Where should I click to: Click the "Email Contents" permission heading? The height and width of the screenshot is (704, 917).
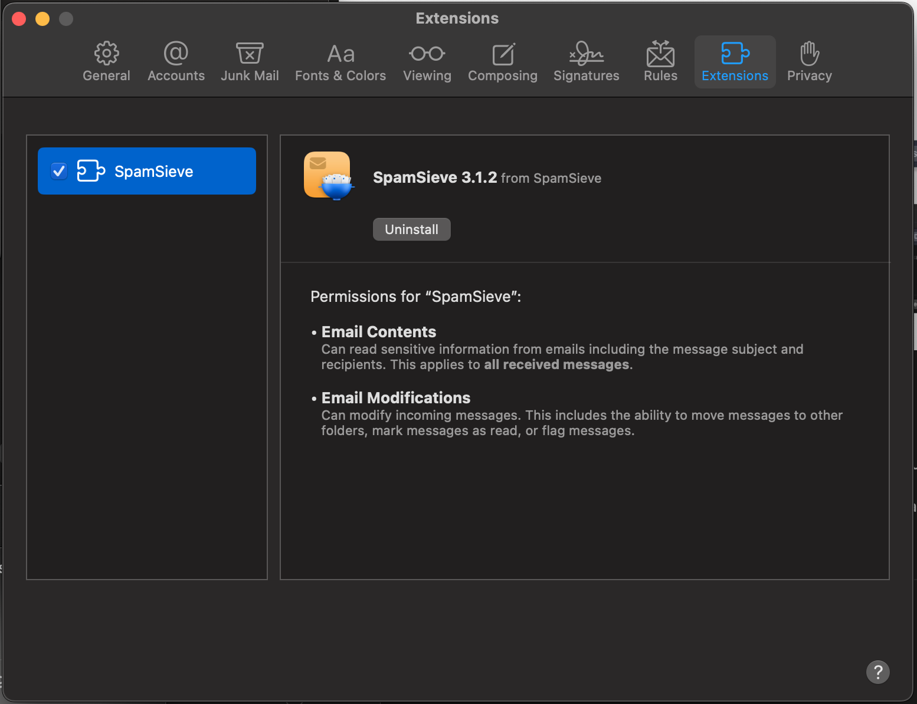tap(379, 332)
